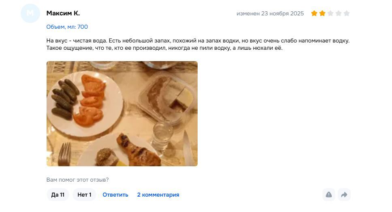Click Ответить to reply to review
Viewport: 392px width, 212px height.
coord(115,195)
